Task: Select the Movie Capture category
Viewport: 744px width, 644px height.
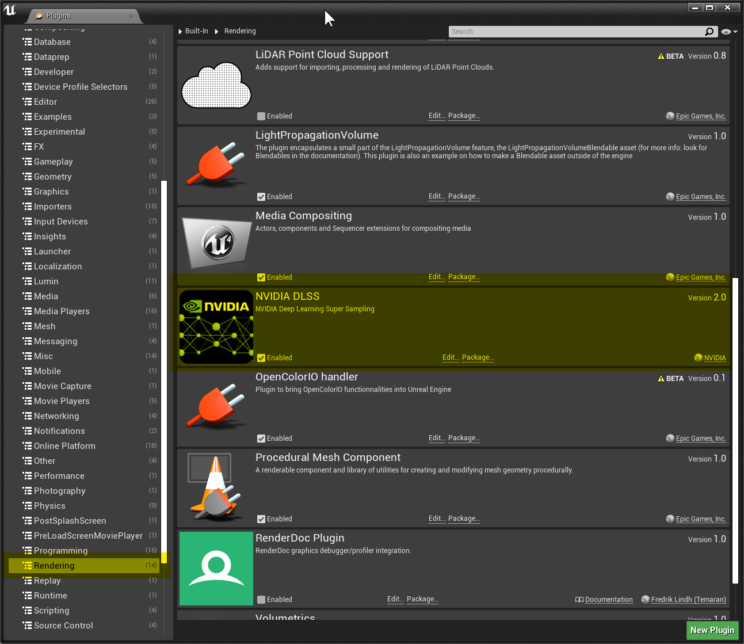Action: (x=84, y=386)
